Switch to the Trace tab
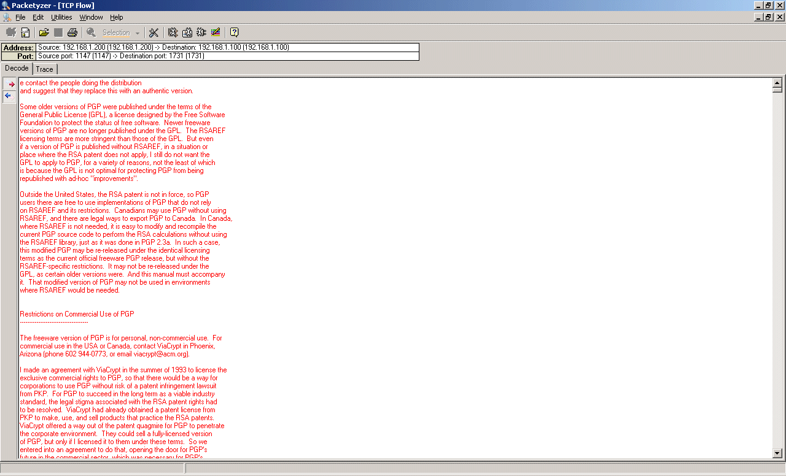Screen dimensions: 786x476 tap(44, 69)
